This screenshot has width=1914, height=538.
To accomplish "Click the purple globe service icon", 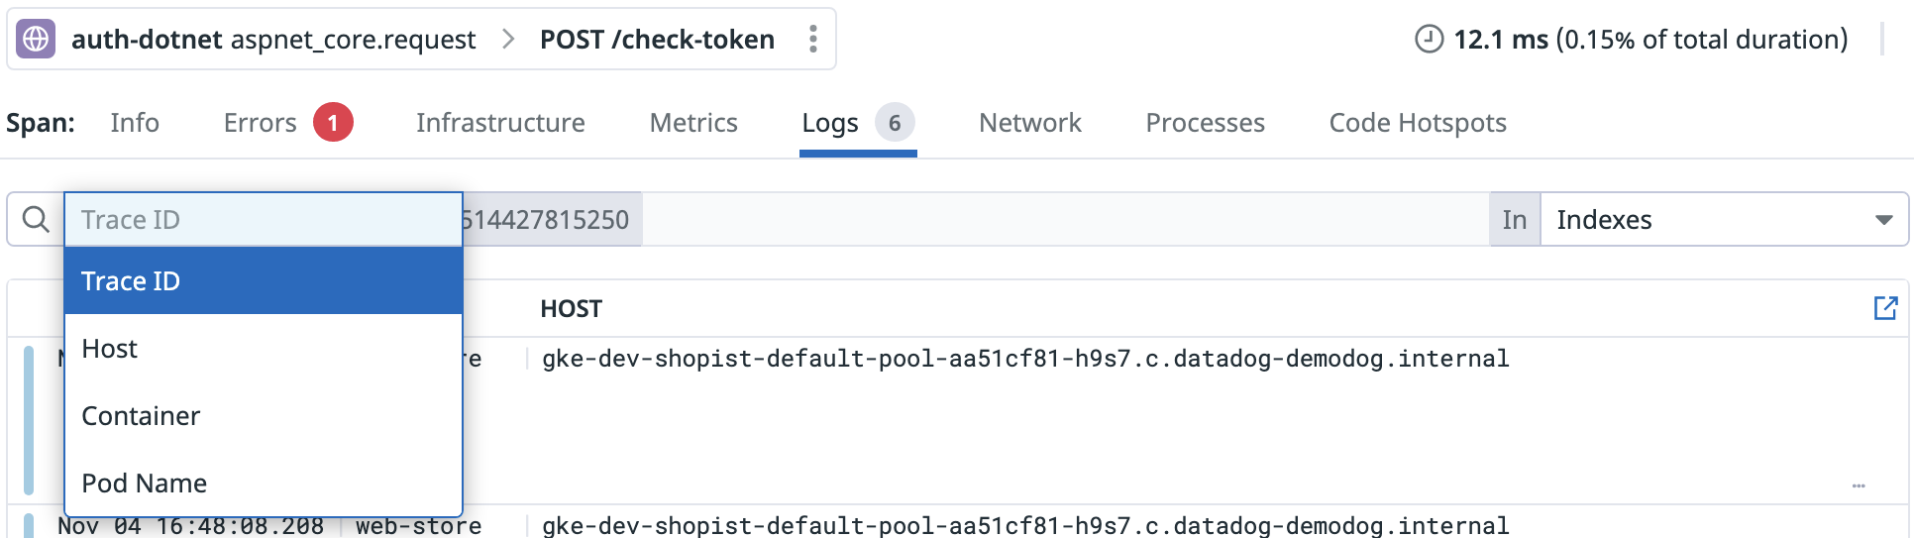I will 36,39.
